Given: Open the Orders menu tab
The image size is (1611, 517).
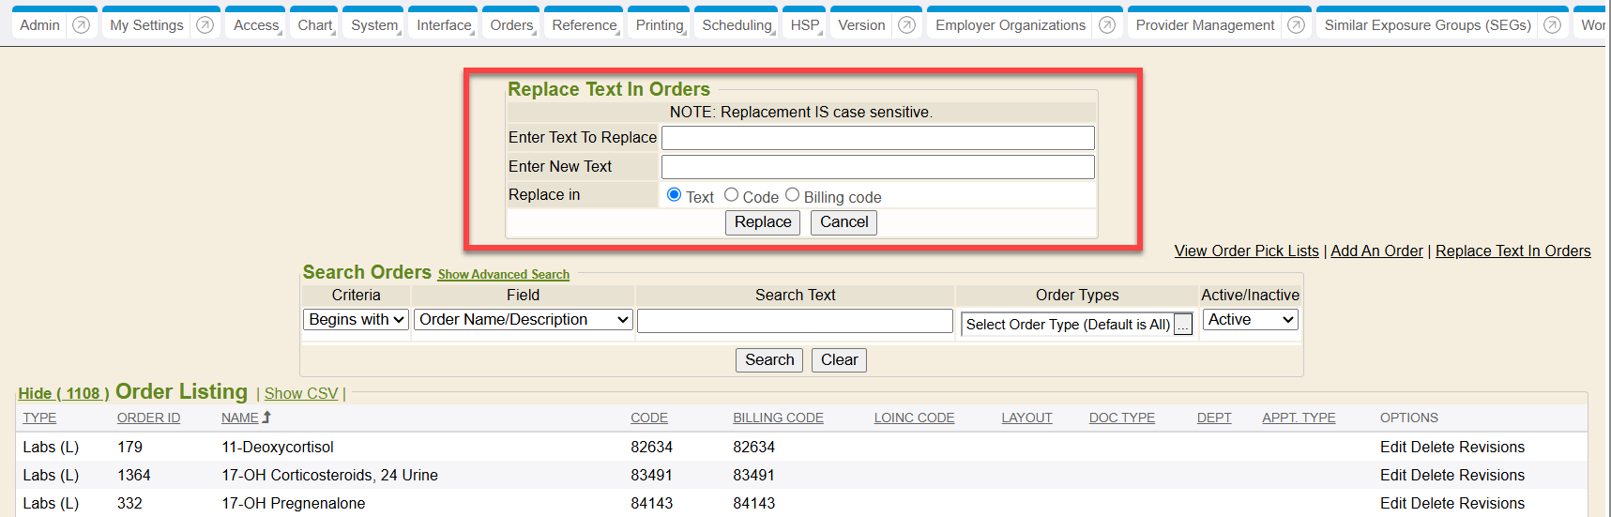Looking at the screenshot, I should pyautogui.click(x=512, y=25).
